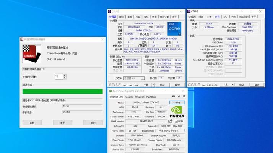Open 处理器 #1 selection dropdown in CPU-Z
The image size is (273, 153).
point(134,78)
